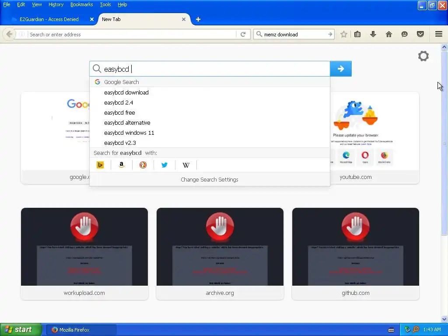Click the Google Search header row
448x336 pixels.
tap(210, 82)
